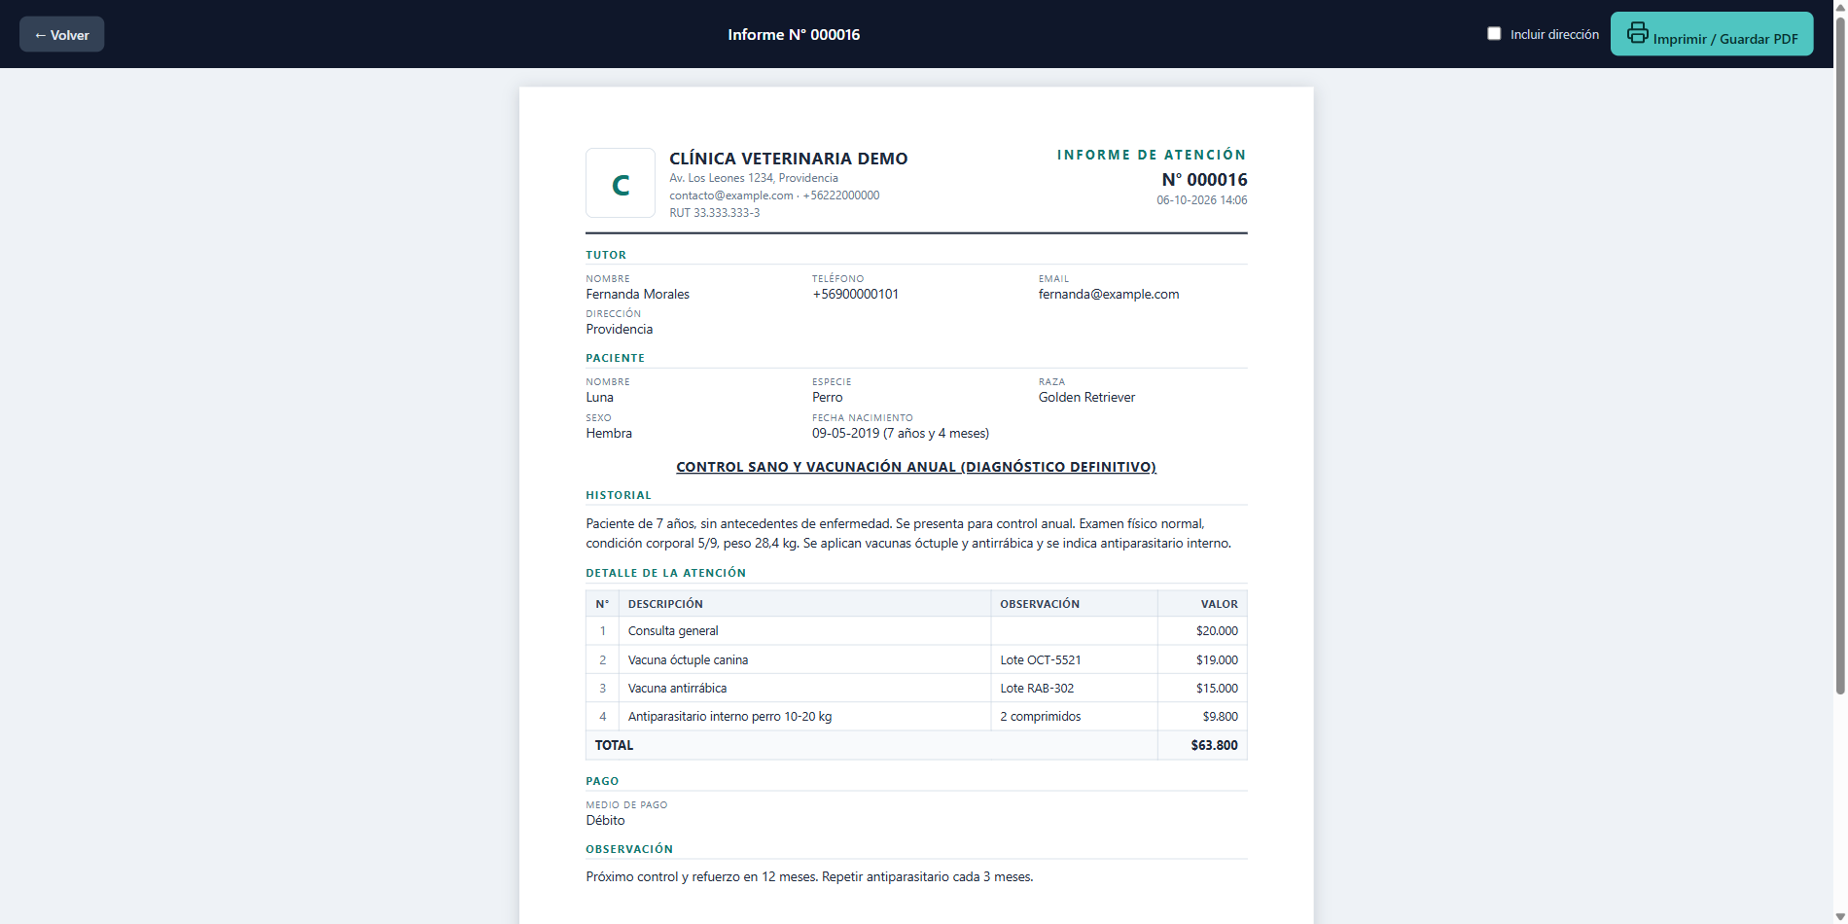Enable the Incluir dirección checkbox
Image resolution: width=1848 pixels, height=924 pixels.
(1494, 34)
